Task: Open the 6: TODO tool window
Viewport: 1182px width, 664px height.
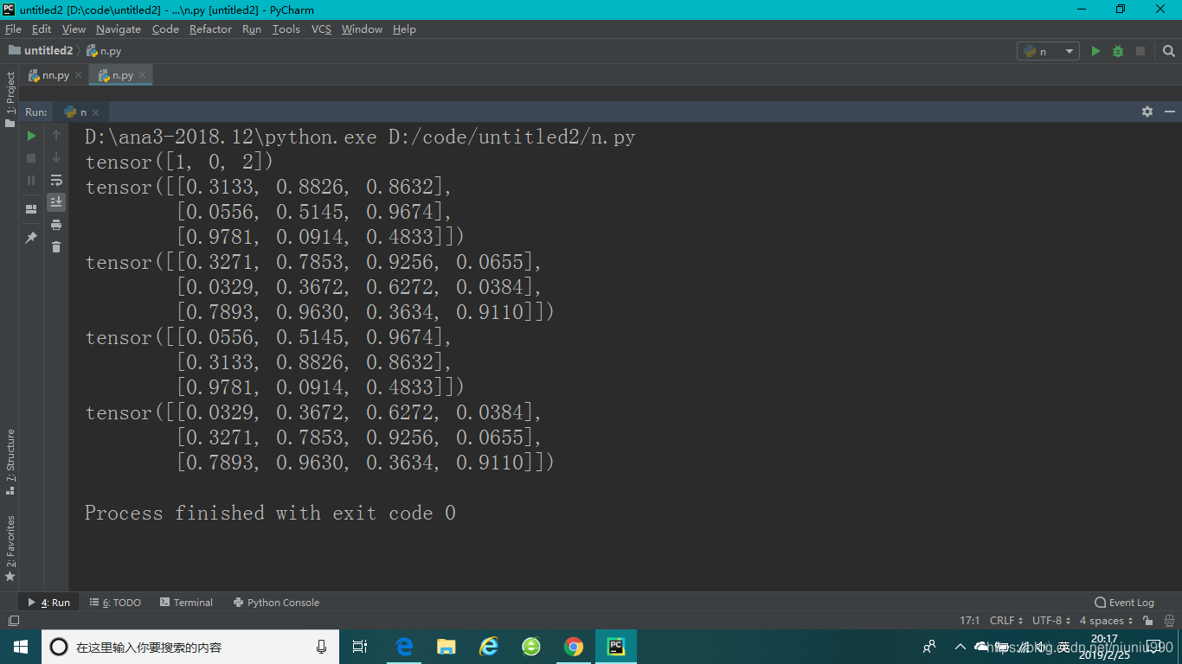Action: tap(115, 603)
